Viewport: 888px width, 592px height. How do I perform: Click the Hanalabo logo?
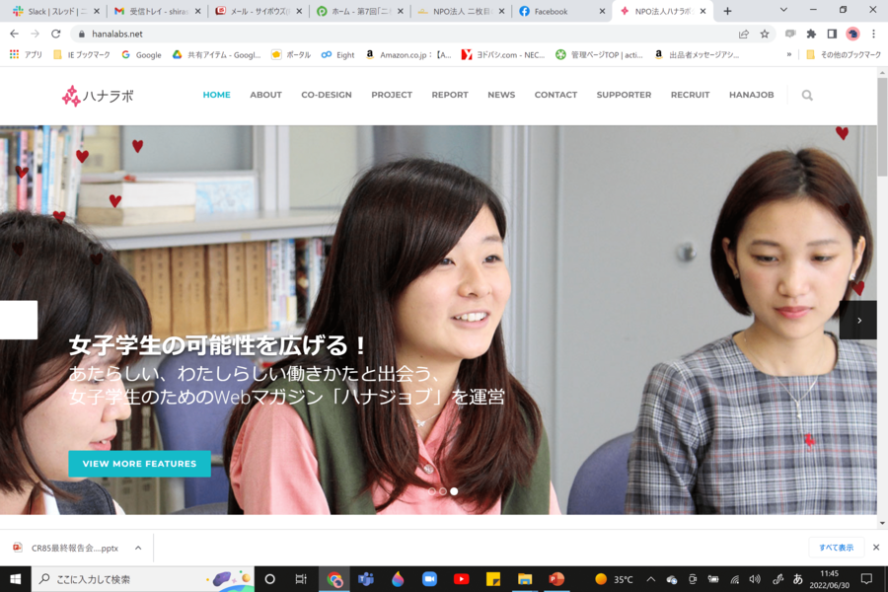[97, 96]
